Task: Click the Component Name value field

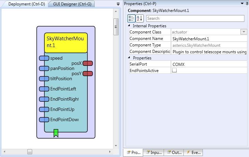Action: (209, 39)
